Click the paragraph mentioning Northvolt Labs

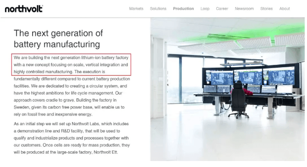(72, 138)
